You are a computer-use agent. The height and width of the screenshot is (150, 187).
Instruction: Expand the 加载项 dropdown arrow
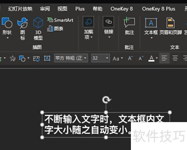coord(91,37)
